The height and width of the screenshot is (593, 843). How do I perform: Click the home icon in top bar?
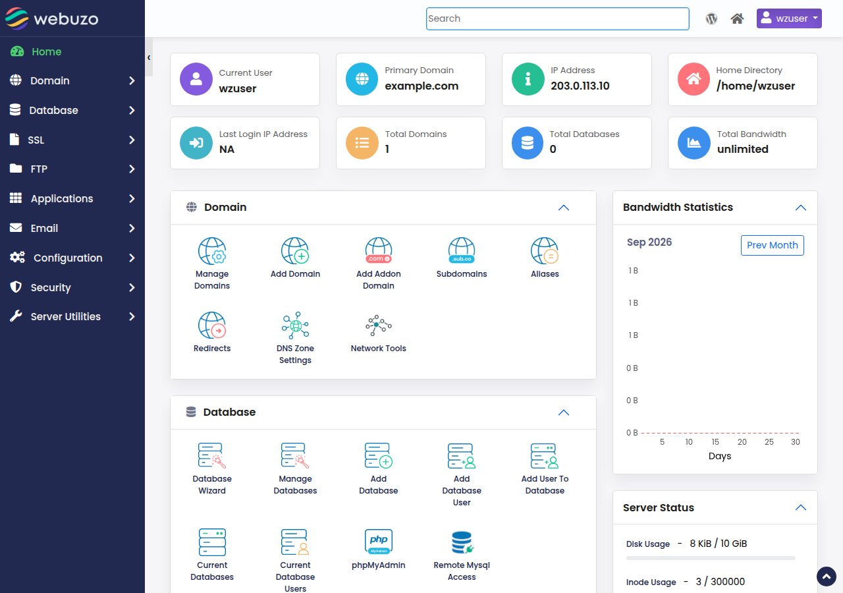click(x=737, y=18)
